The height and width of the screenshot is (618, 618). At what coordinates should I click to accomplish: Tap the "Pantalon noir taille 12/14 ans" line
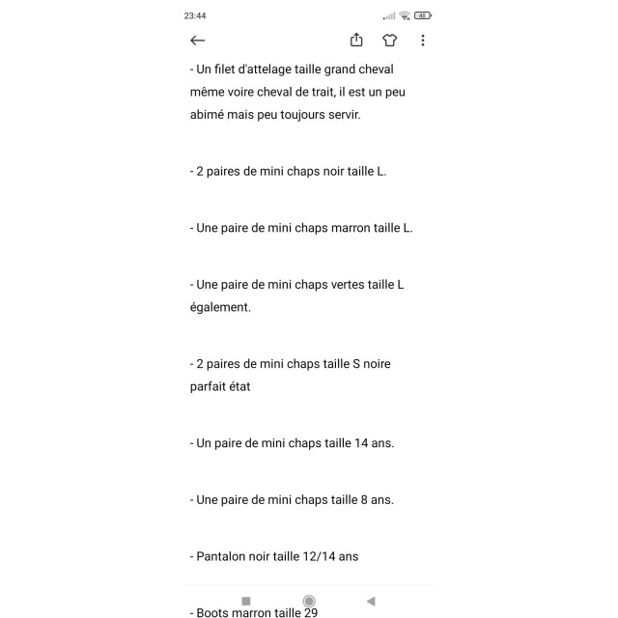(x=274, y=556)
